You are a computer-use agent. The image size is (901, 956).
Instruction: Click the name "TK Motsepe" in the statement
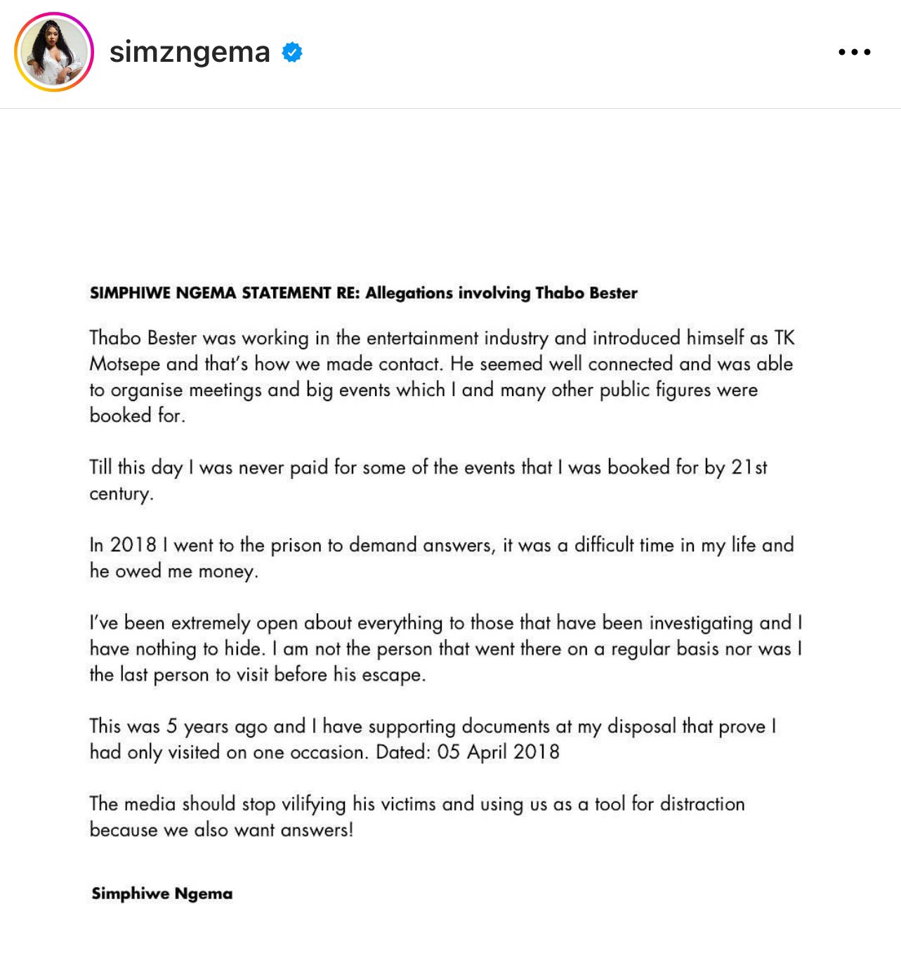click(x=784, y=339)
